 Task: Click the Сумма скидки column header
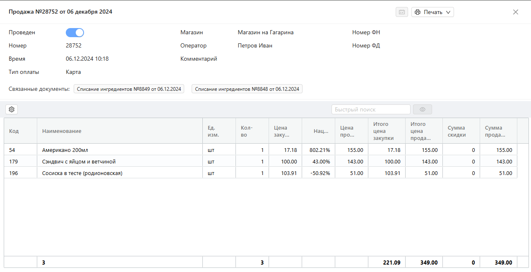457,131
